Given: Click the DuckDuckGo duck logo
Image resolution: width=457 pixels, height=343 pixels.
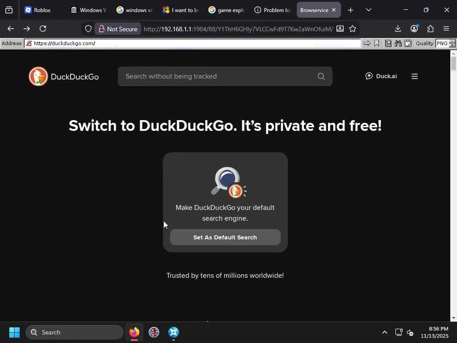Looking at the screenshot, I should point(38,76).
